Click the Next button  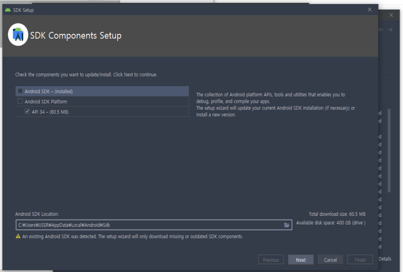coord(301,260)
